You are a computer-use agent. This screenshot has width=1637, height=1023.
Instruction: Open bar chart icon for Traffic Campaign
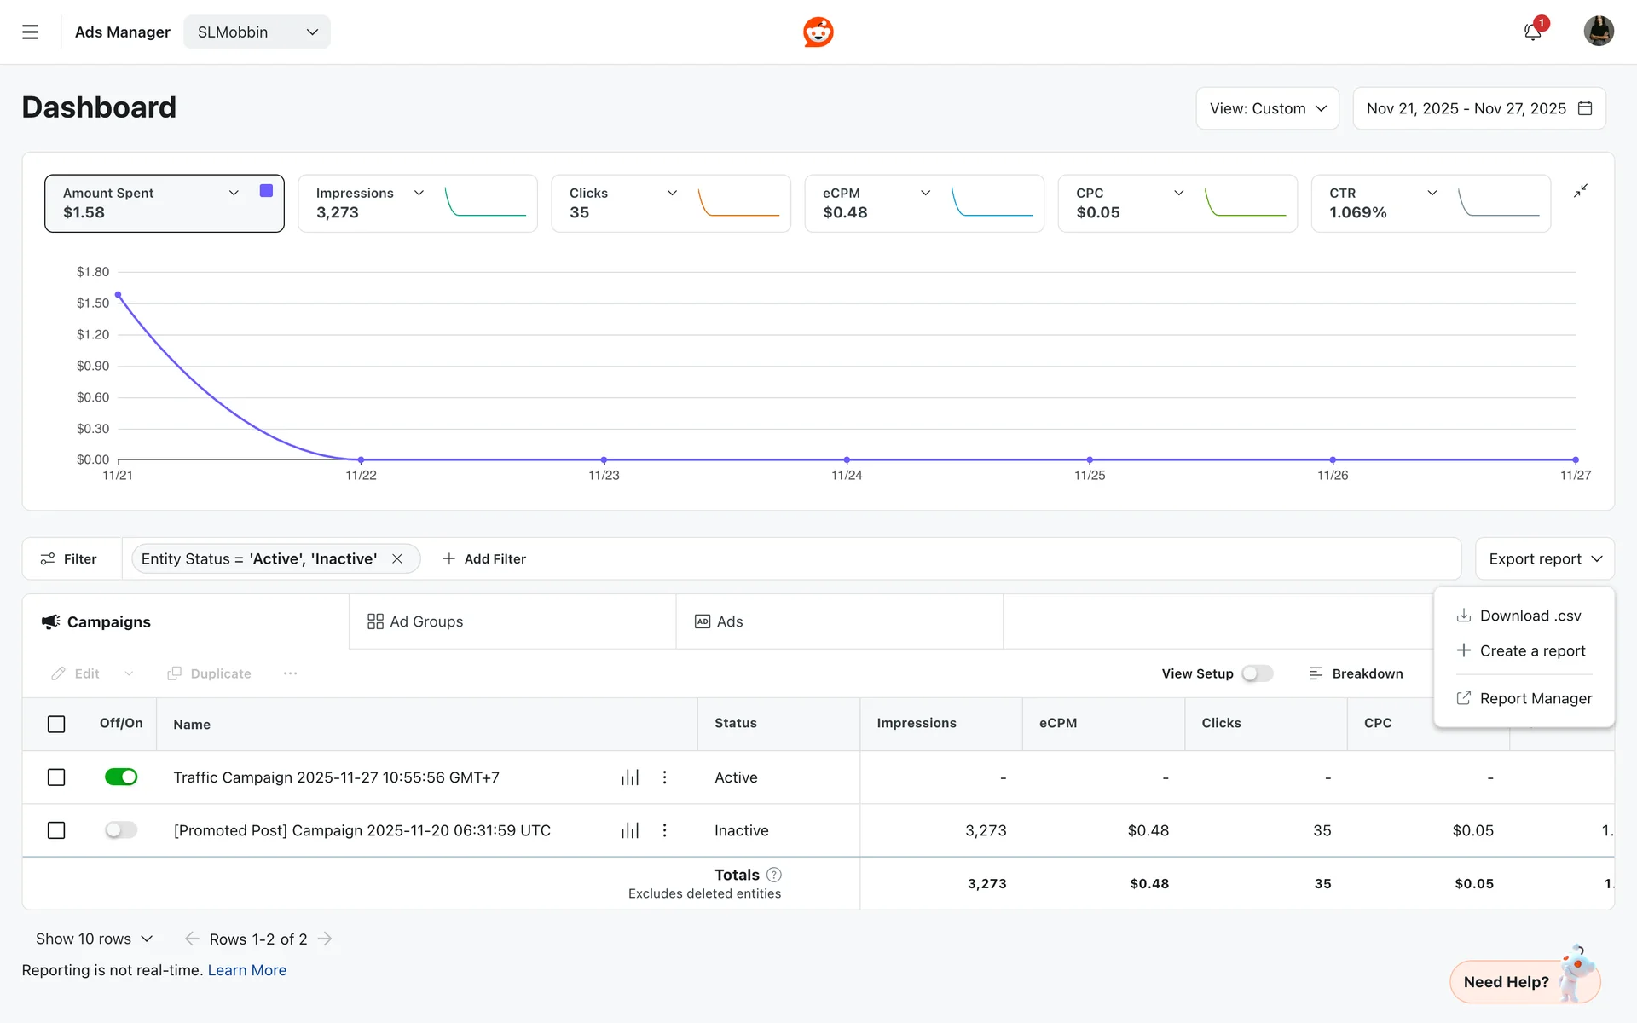(629, 777)
